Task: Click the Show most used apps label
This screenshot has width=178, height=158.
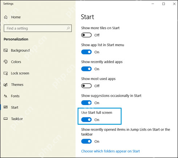Action: (x=98, y=79)
